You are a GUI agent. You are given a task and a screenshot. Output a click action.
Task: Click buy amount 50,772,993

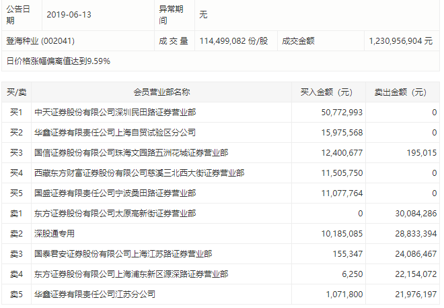[342, 113]
